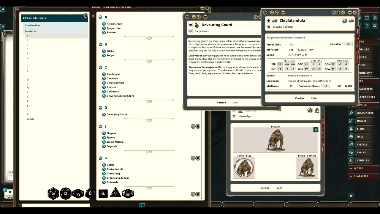Roll the d6 die

coord(103,193)
